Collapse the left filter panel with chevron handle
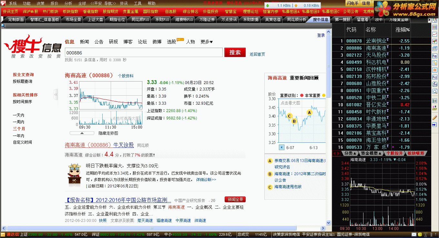Image resolution: width=439 pixels, height=238 pixels. tap(56, 95)
